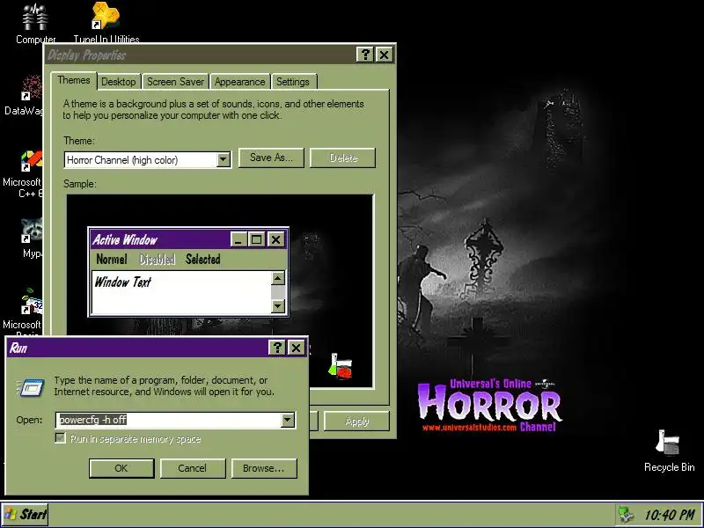Click the Window Text sample area
The image size is (704, 528).
coord(181,292)
